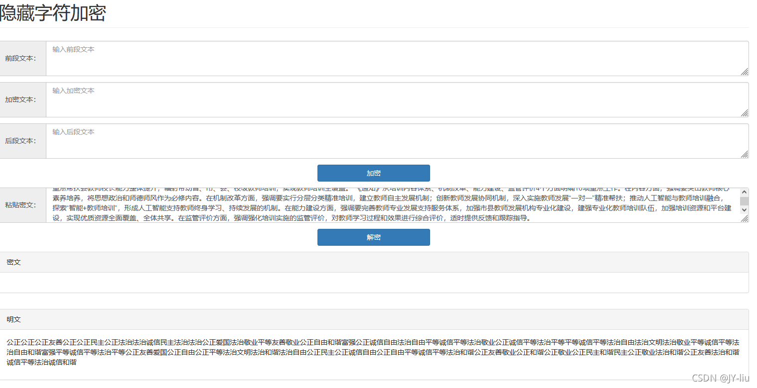
Task: Click the 前段文本: label
Action: [x=20, y=58]
